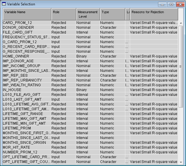This screenshot has width=186, height=166.
Task: Select the G_CARD_PROM_12 variable name
Action: [x=20, y=42]
